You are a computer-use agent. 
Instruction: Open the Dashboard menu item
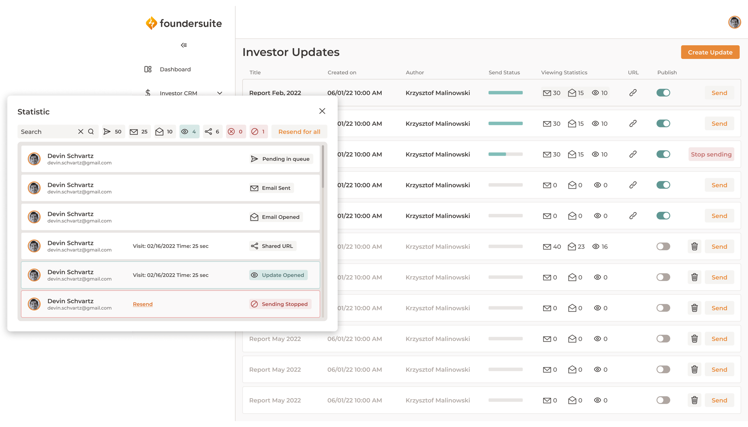[168, 69]
